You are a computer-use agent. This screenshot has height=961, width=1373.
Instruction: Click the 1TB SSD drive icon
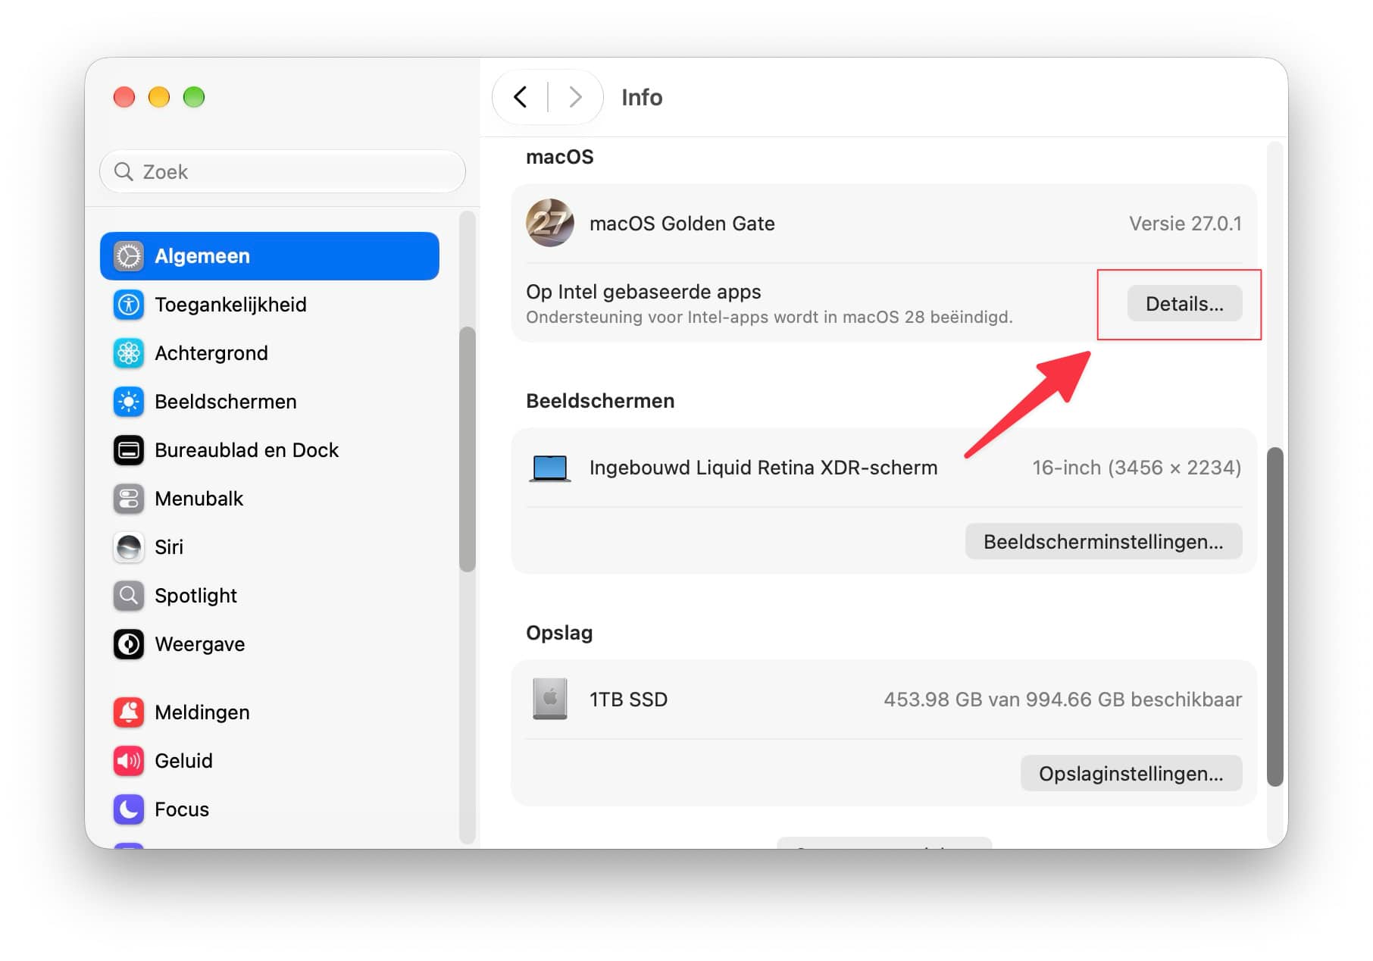click(x=550, y=699)
